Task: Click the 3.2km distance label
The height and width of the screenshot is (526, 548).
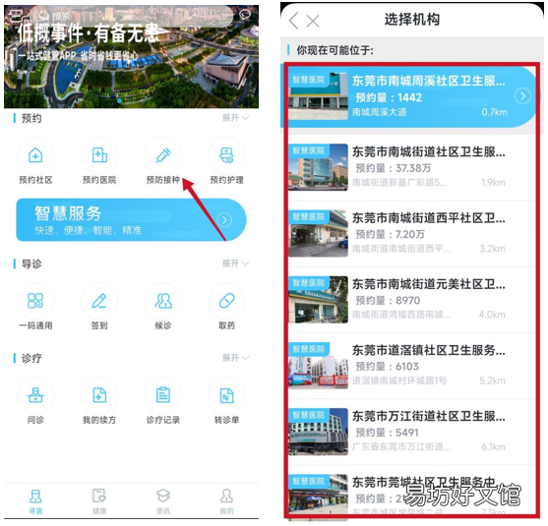Action: point(493,249)
